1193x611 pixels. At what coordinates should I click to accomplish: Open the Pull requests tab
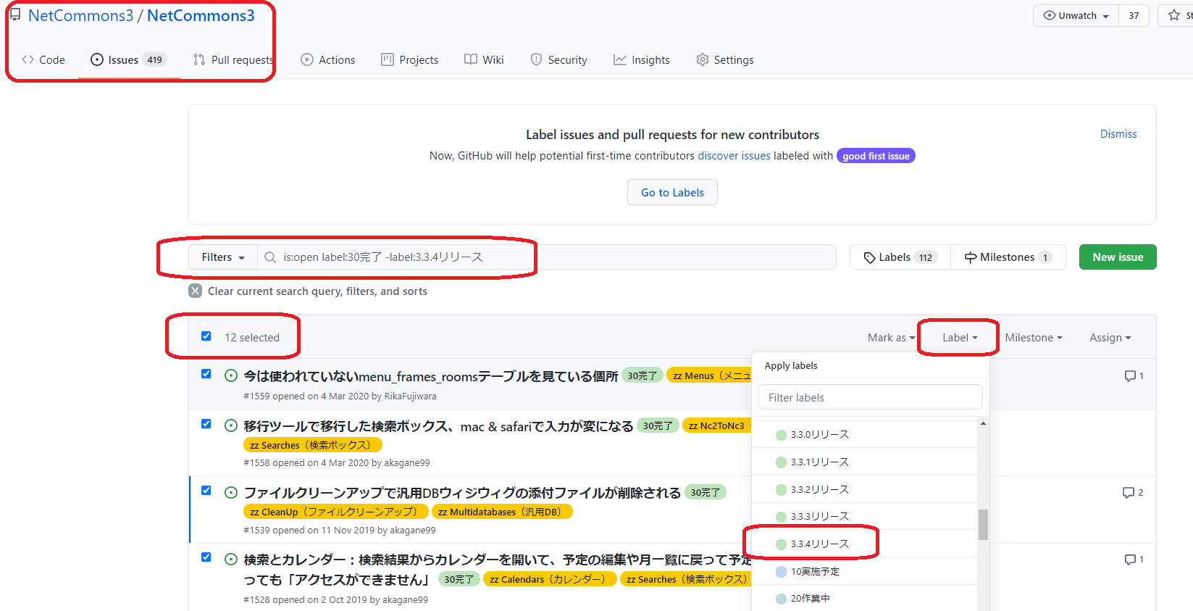234,60
